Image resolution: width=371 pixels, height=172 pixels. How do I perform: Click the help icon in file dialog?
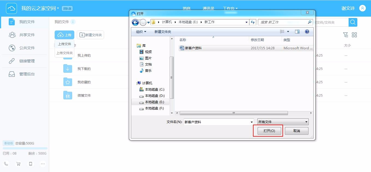point(307,32)
